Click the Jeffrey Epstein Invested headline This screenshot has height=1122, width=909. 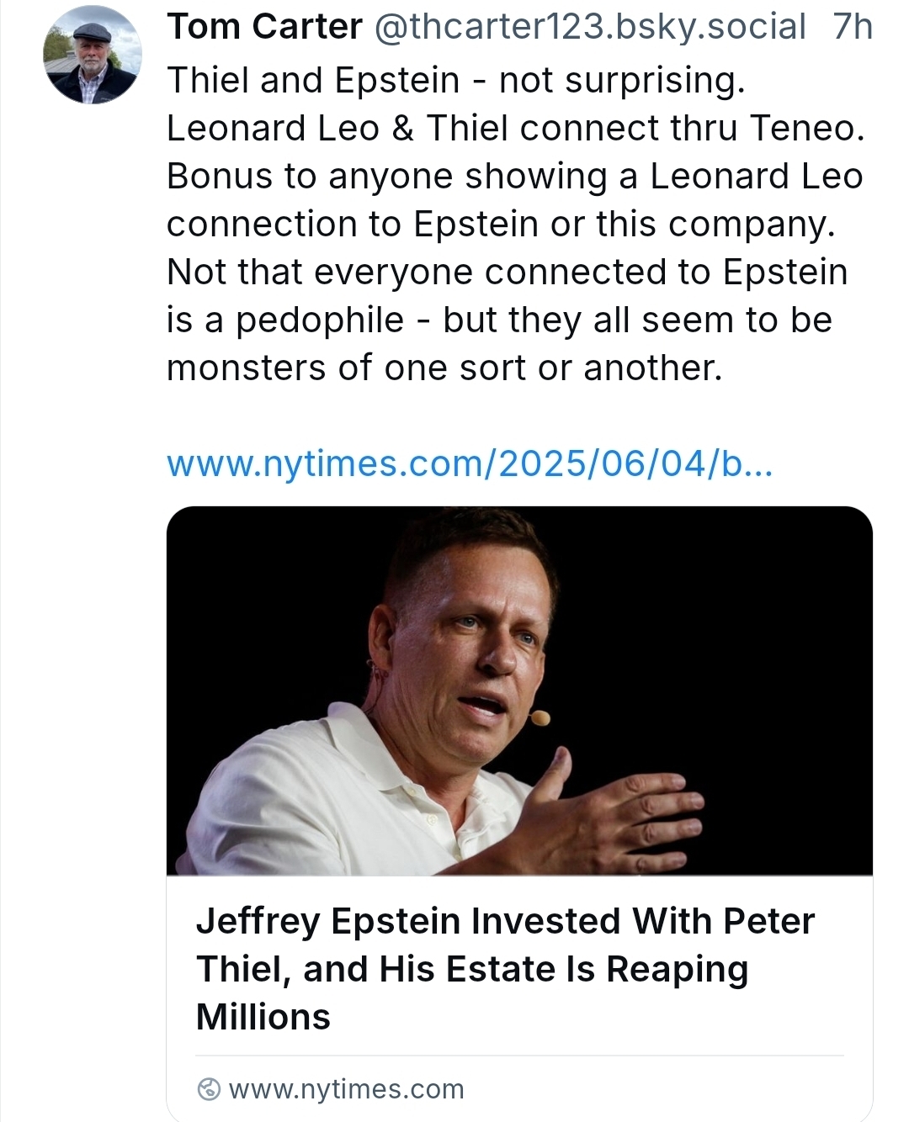pos(505,921)
